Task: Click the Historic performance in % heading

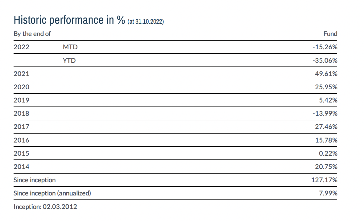Action: 69,20
